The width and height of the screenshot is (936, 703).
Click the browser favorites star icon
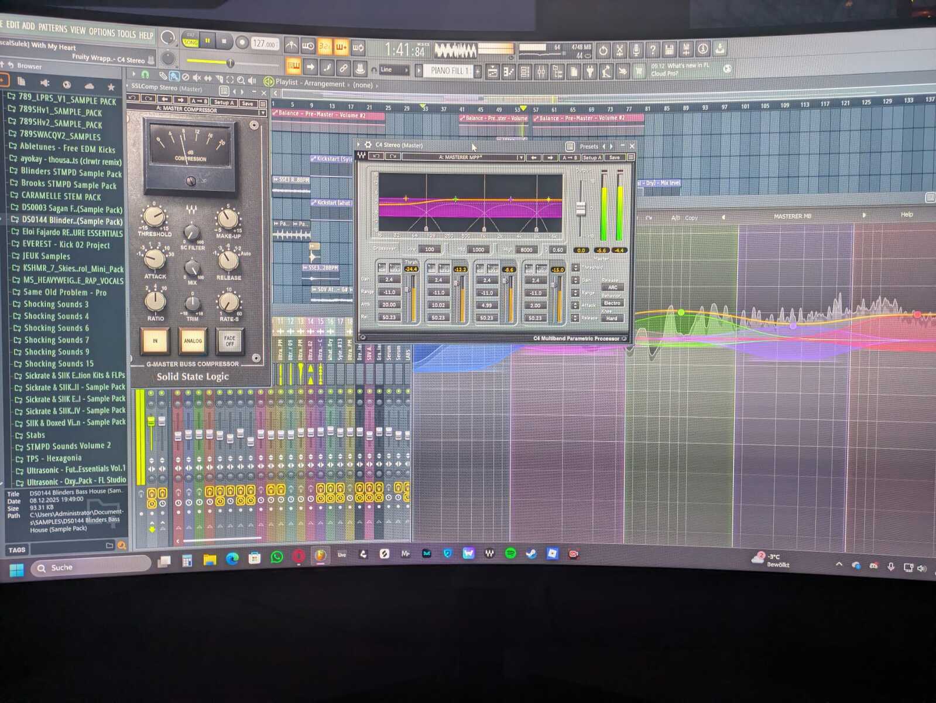tap(111, 87)
